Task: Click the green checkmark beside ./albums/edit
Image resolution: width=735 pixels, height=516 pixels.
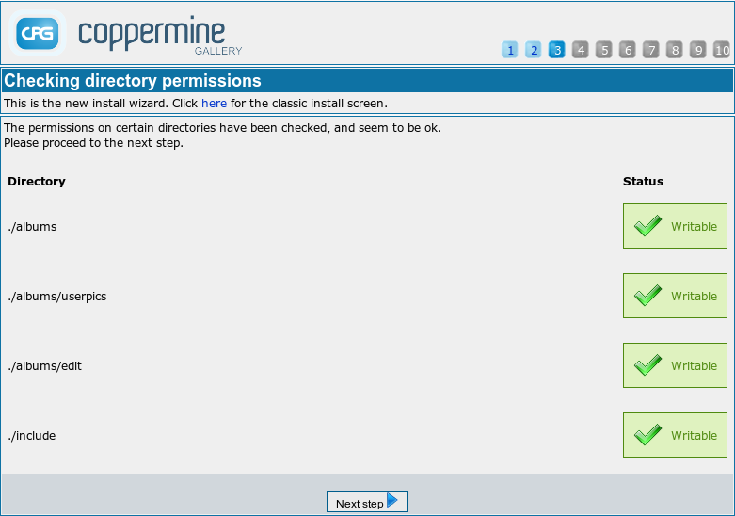Action: [x=647, y=365]
